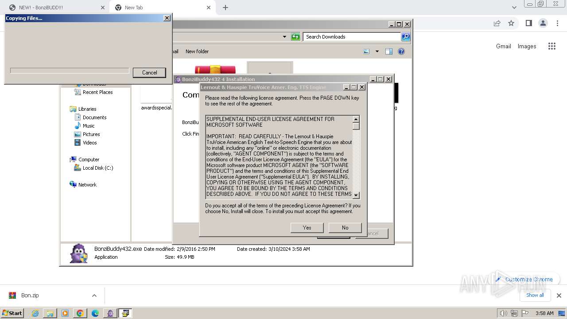Close the New Tab Chrome tab

(x=209, y=8)
